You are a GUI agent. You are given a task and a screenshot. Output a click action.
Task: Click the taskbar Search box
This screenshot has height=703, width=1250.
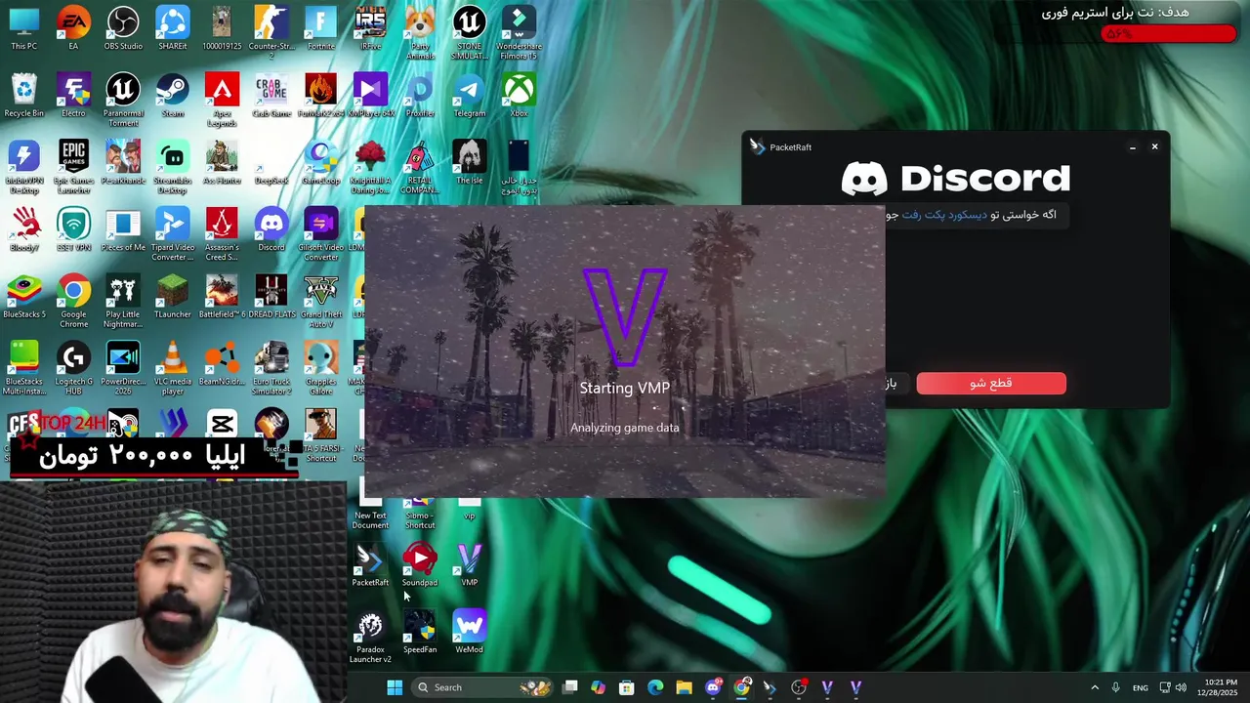483,687
